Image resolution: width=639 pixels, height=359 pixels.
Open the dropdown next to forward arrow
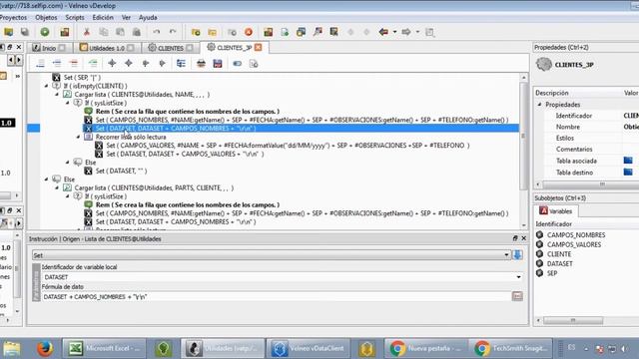point(417,32)
